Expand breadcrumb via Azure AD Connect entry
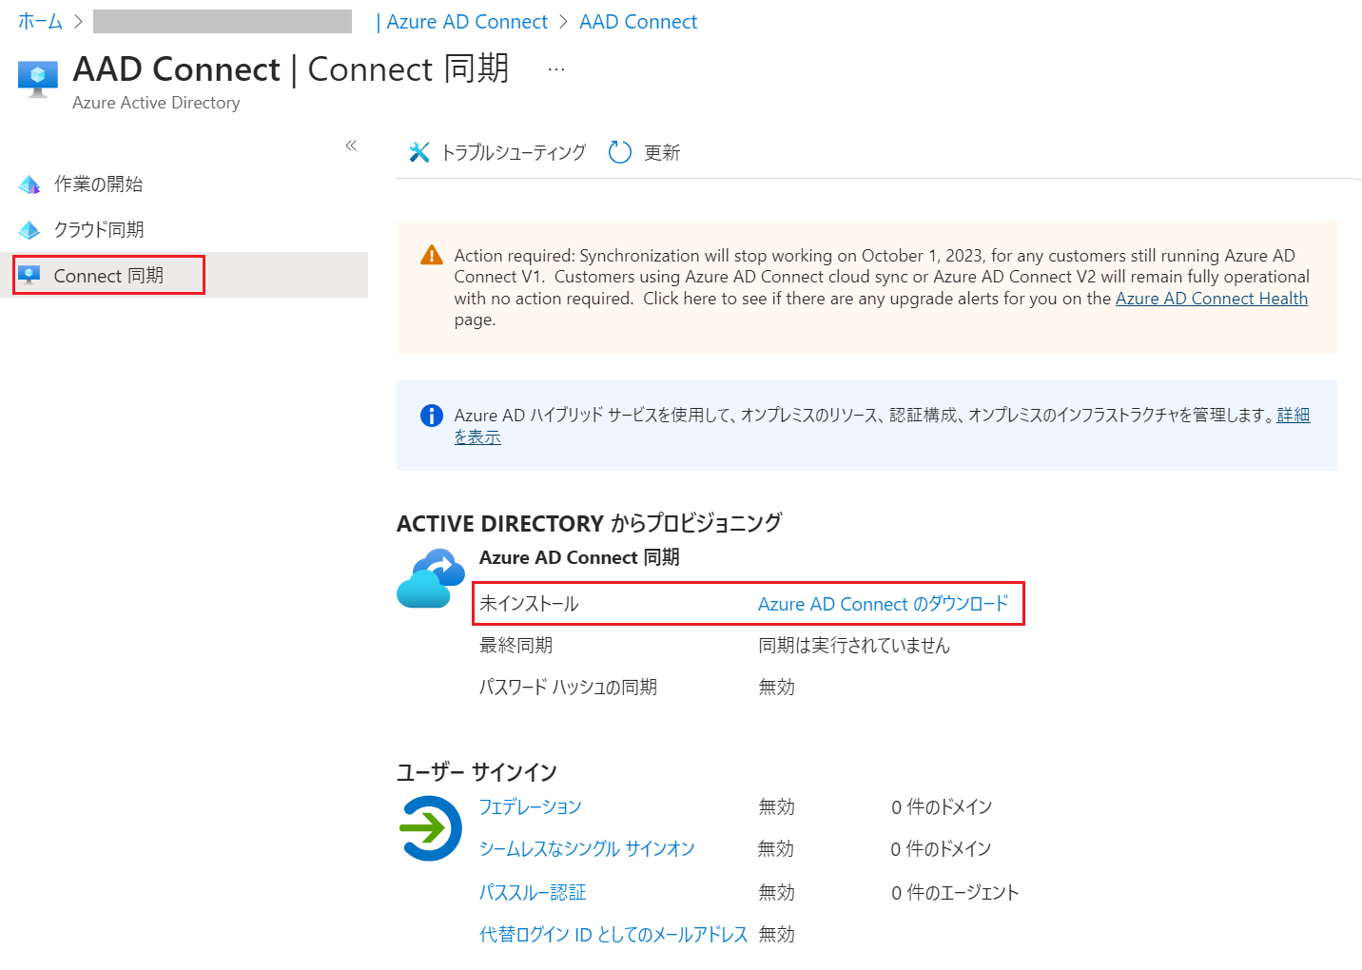 coord(465,21)
